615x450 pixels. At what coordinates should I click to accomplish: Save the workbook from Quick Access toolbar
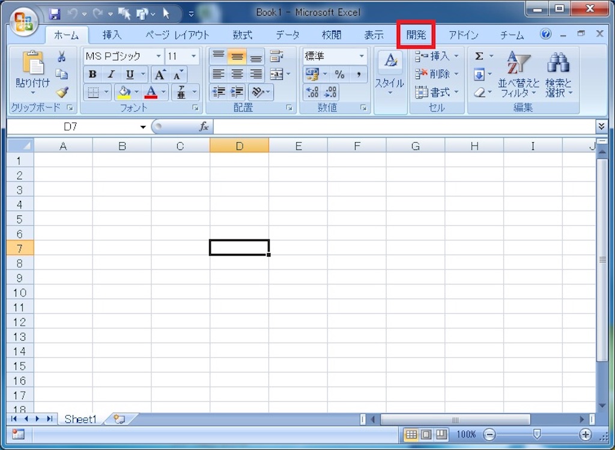tap(55, 14)
